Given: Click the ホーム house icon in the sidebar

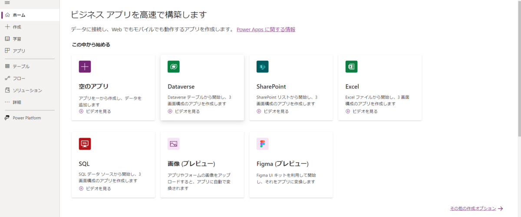Looking at the screenshot, I should coord(7,15).
